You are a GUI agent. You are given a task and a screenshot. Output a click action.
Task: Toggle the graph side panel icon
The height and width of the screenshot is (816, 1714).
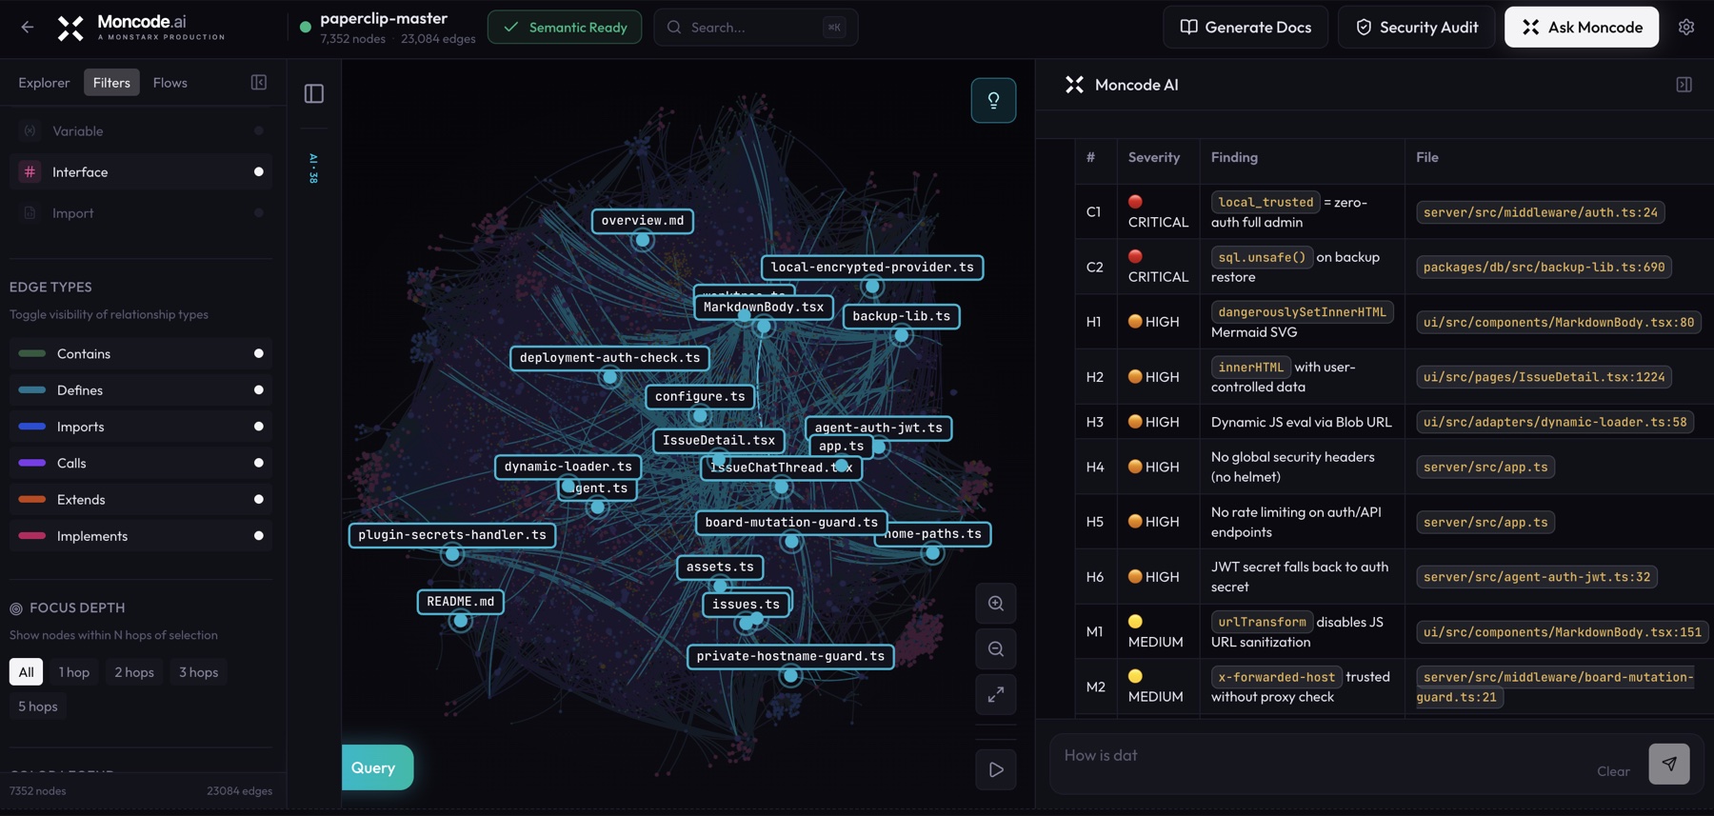click(314, 93)
